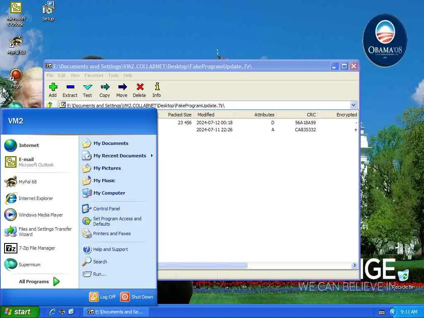Open My Pictures folder
Screen dimensions: 424x318
click(118, 168)
